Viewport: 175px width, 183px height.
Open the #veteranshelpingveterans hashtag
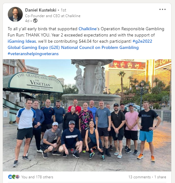click(x=33, y=54)
